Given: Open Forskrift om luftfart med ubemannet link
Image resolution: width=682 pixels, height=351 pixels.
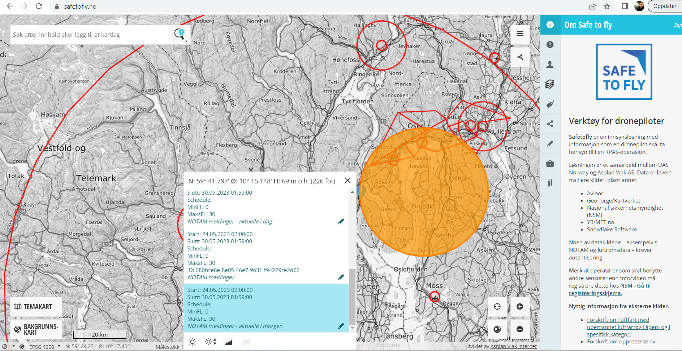Looking at the screenshot, I should [629, 327].
